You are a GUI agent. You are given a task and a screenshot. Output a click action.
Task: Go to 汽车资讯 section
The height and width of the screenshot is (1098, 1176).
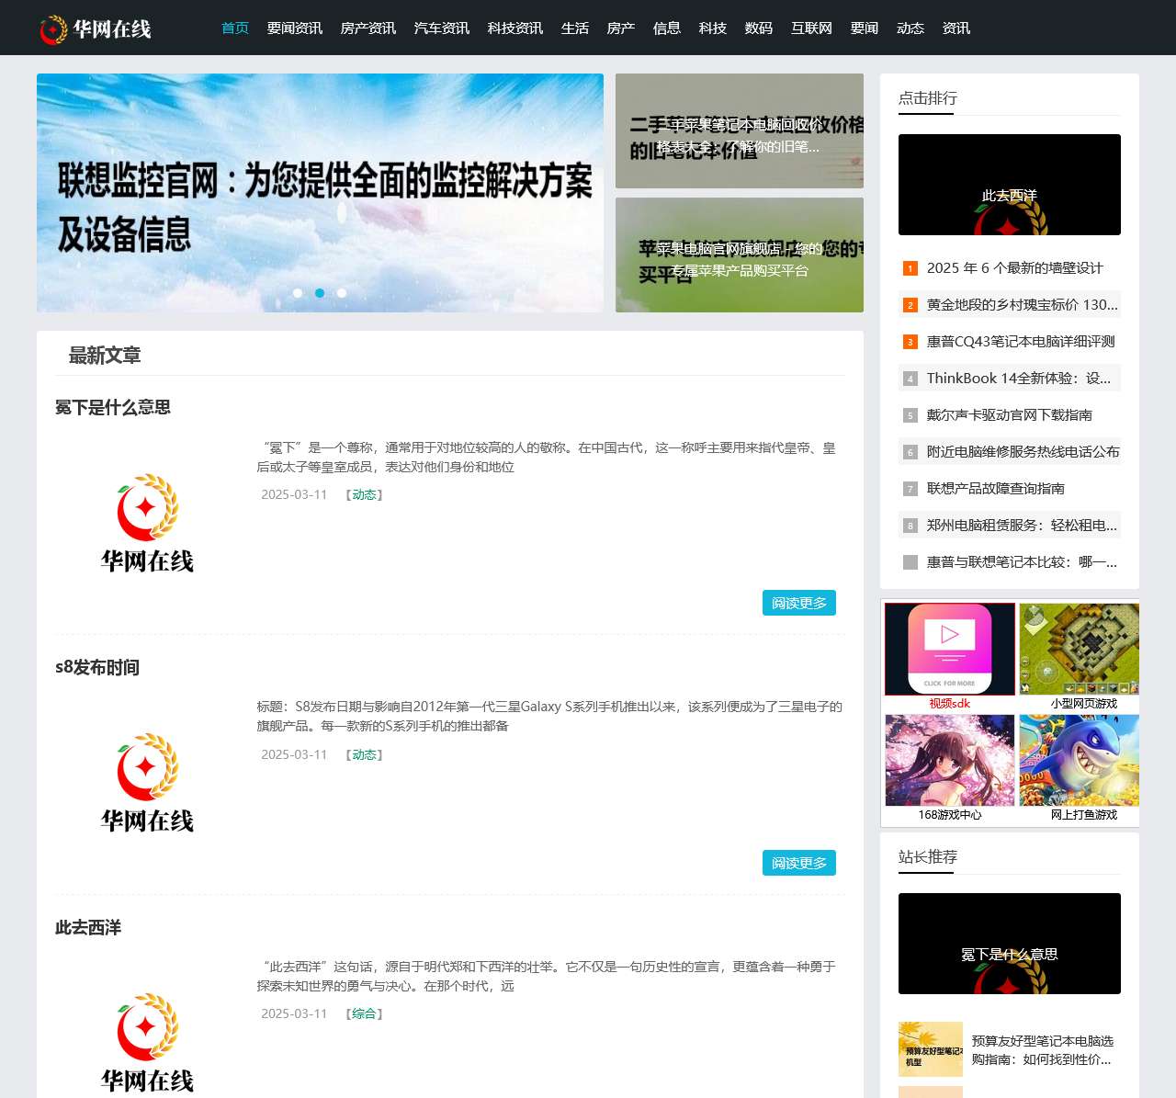pos(442,28)
